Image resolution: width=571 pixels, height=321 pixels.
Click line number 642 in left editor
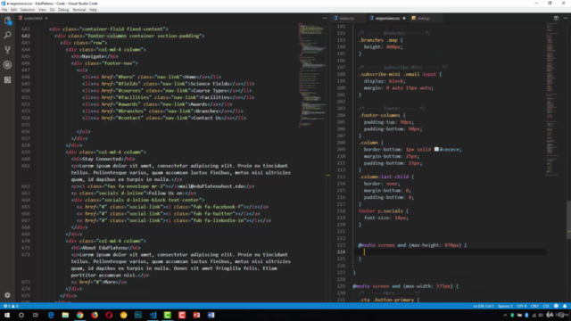(x=26, y=36)
